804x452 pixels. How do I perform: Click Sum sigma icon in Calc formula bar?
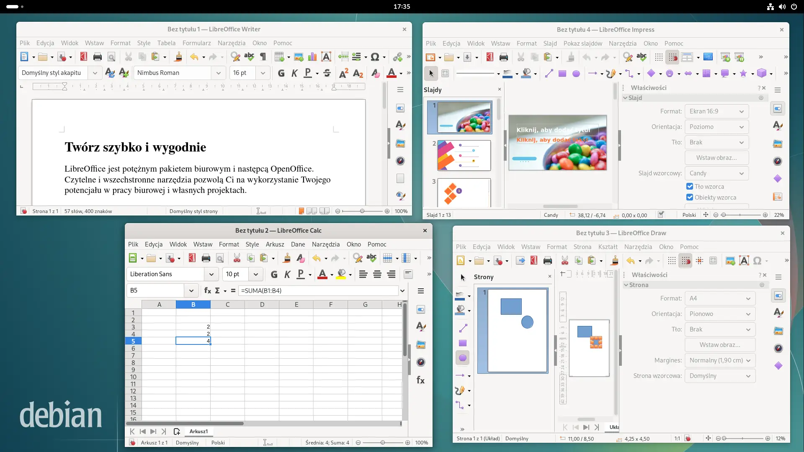[217, 290]
